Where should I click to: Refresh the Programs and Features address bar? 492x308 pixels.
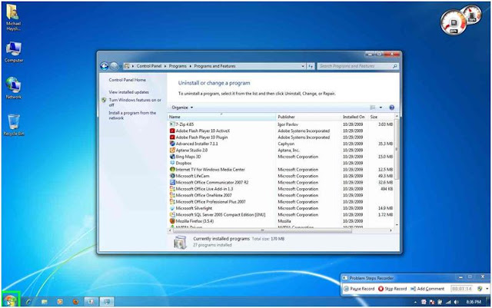pos(311,66)
